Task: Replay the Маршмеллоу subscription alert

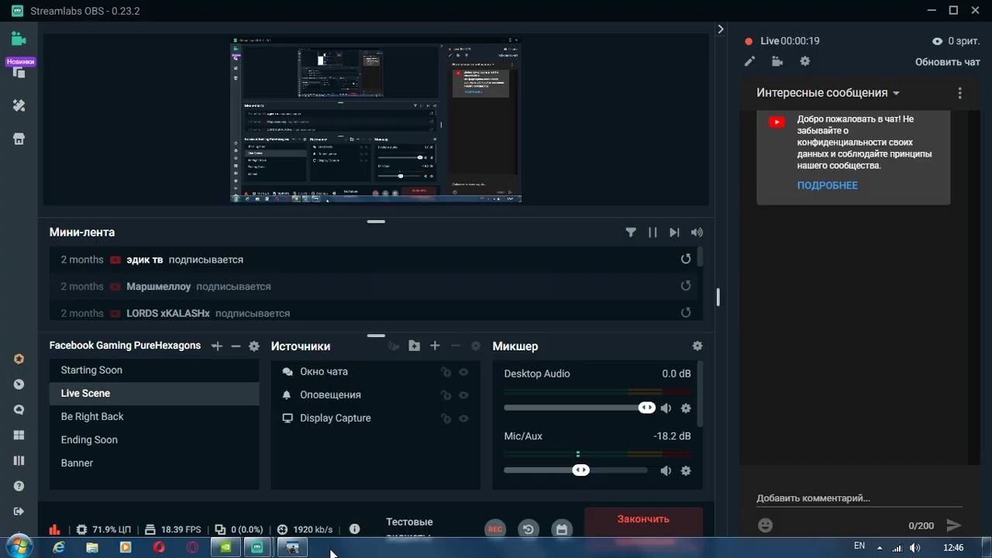Action: 686,286
